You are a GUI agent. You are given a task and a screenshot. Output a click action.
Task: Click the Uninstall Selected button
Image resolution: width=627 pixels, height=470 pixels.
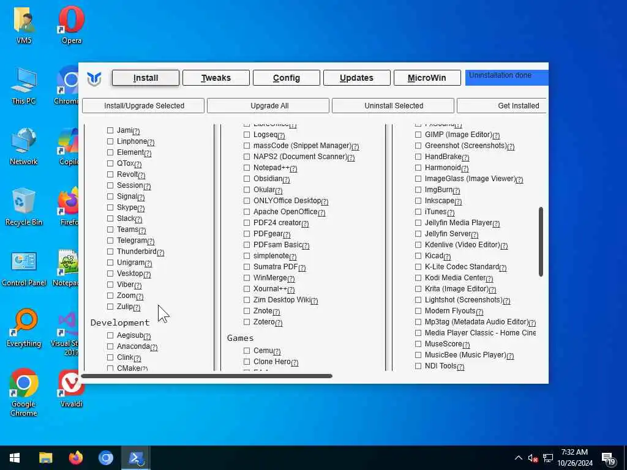tap(393, 106)
